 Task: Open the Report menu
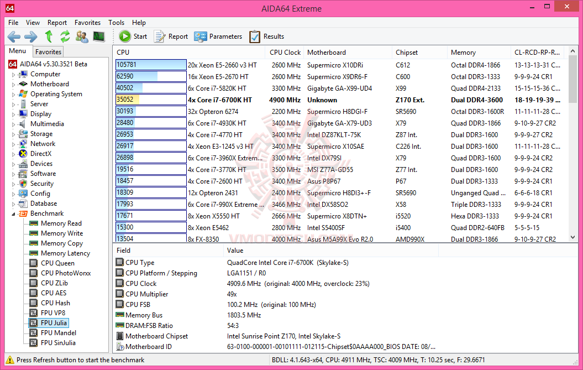[57, 23]
